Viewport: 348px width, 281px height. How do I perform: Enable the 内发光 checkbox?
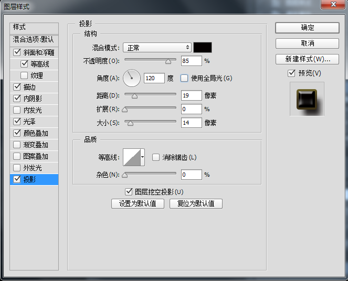17,110
